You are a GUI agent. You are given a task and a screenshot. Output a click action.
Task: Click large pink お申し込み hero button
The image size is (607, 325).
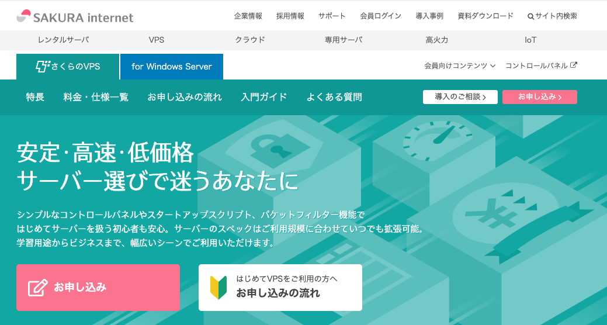tap(98, 288)
